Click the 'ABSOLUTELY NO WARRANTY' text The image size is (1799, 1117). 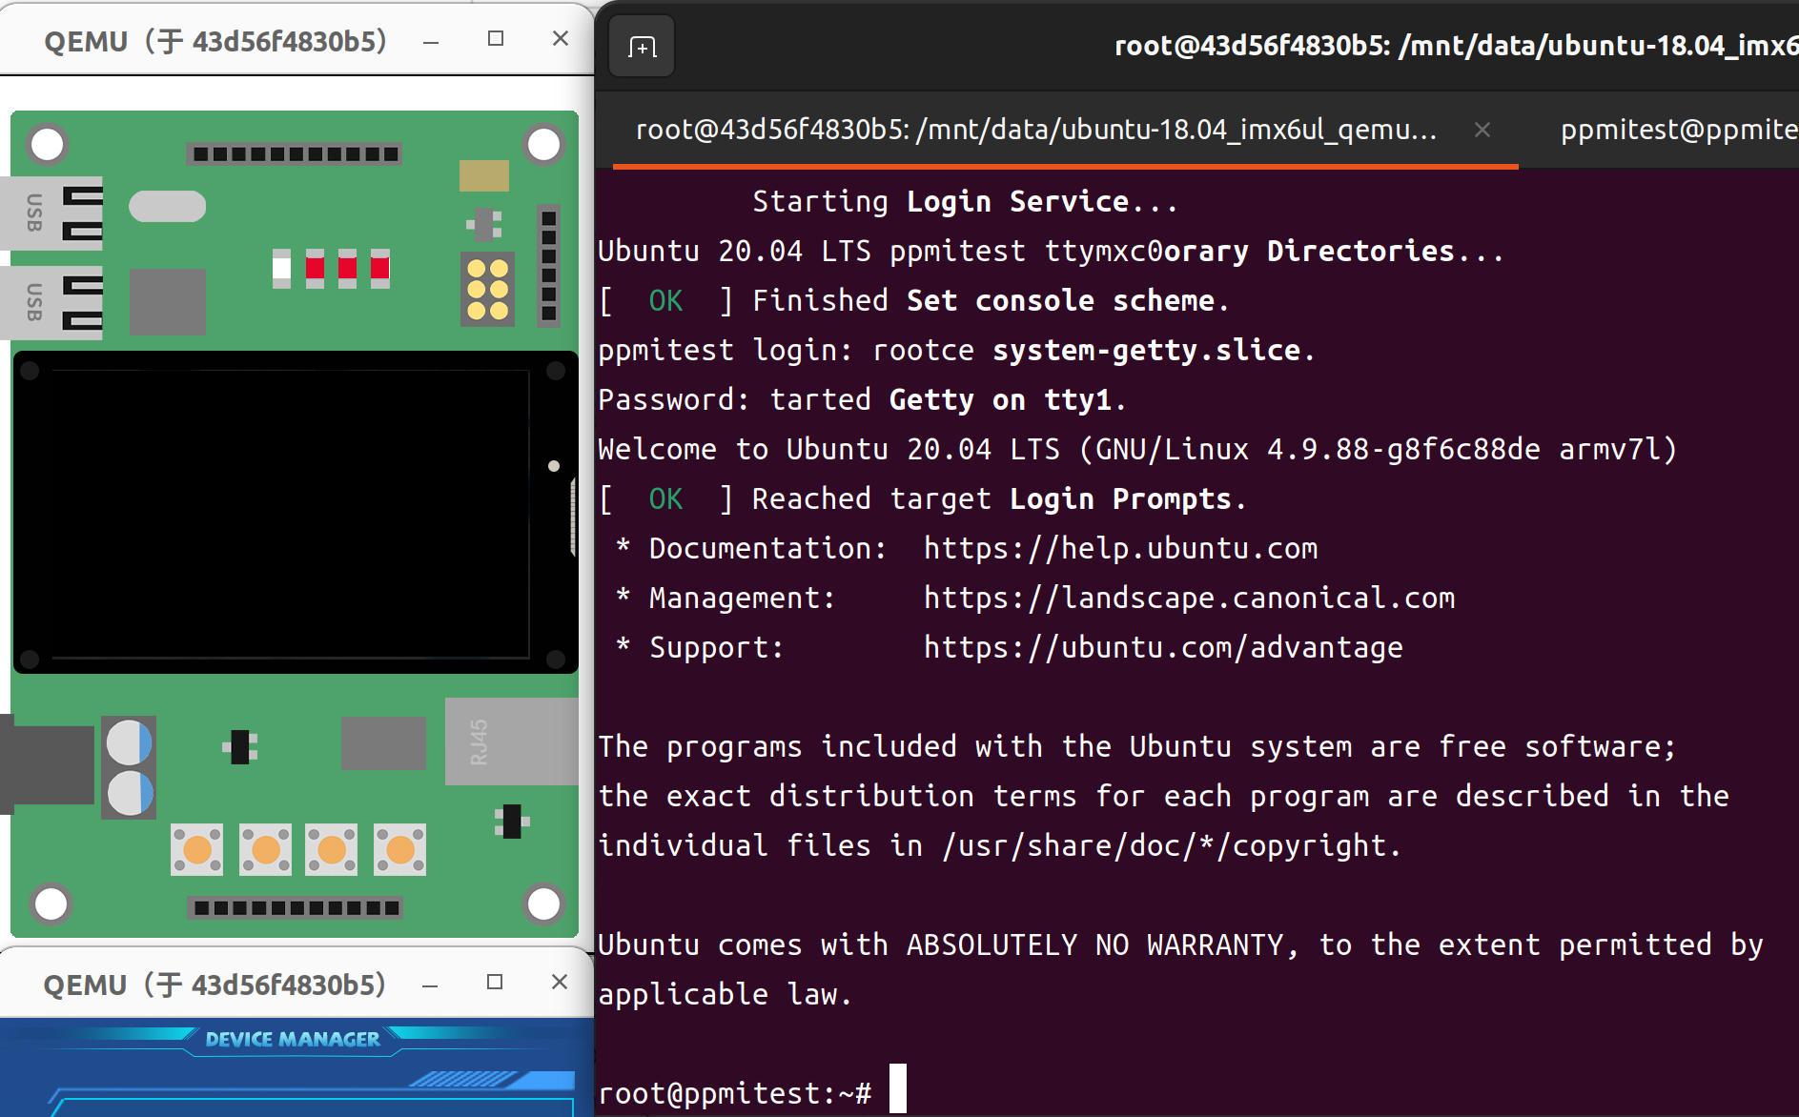click(1094, 944)
